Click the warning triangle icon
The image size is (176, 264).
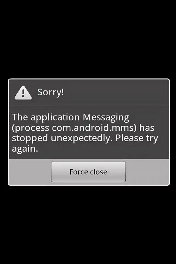(x=23, y=93)
